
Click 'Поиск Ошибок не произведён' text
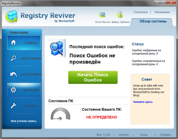point(92,59)
